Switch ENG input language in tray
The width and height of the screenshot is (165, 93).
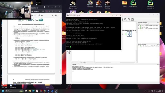pyautogui.click(x=149, y=91)
